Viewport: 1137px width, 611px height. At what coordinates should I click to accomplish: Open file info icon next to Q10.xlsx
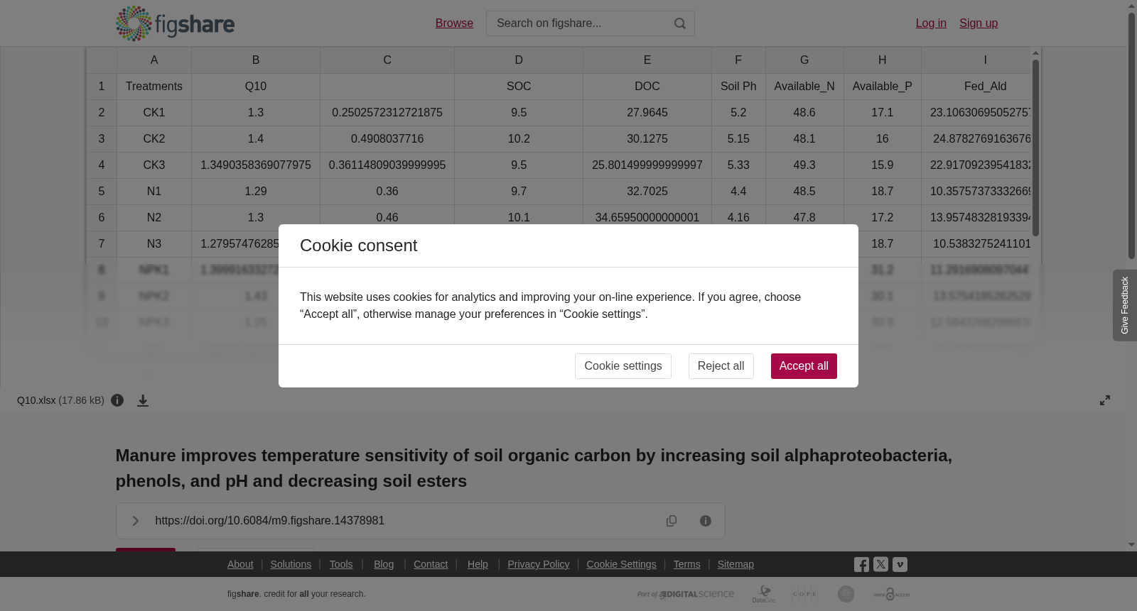[x=117, y=400]
